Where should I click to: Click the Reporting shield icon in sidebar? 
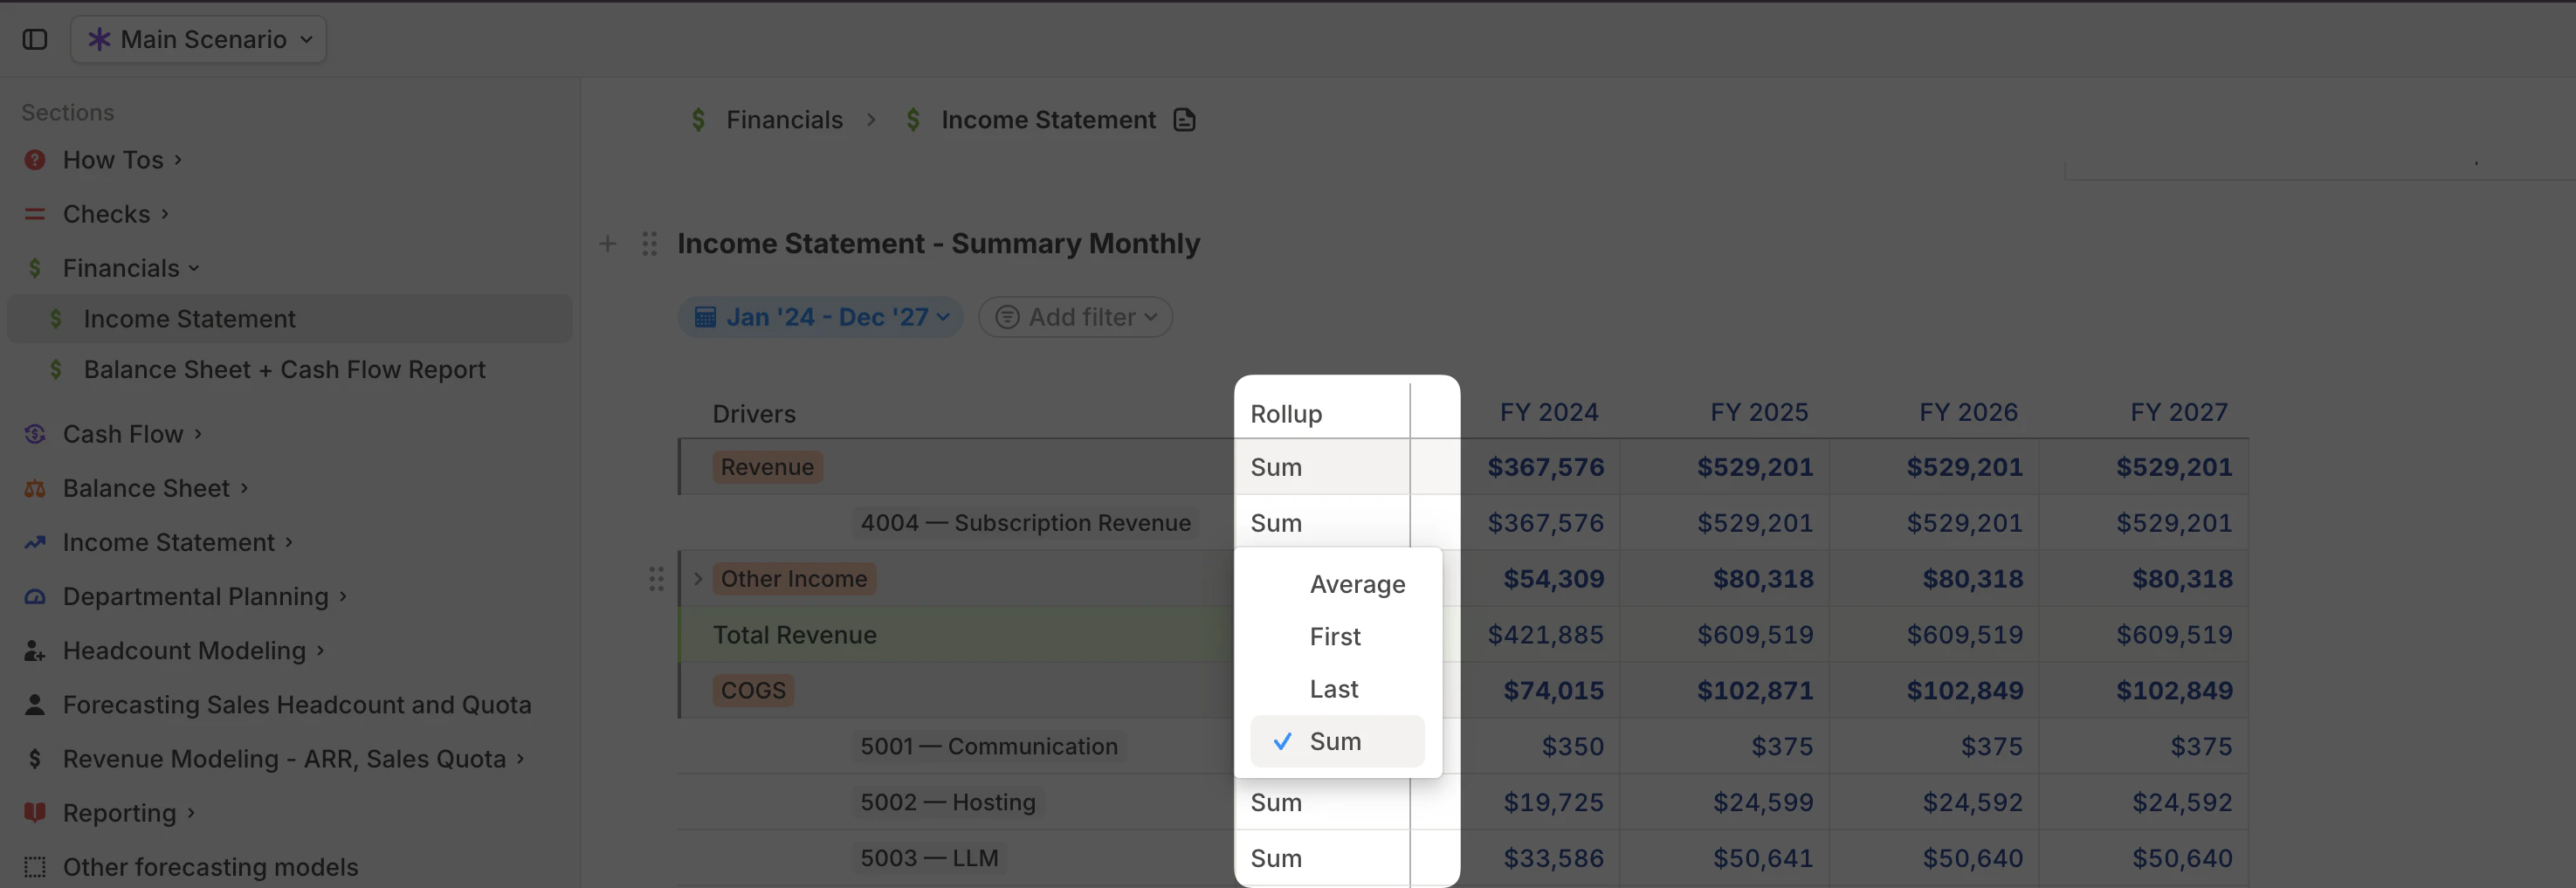point(34,812)
